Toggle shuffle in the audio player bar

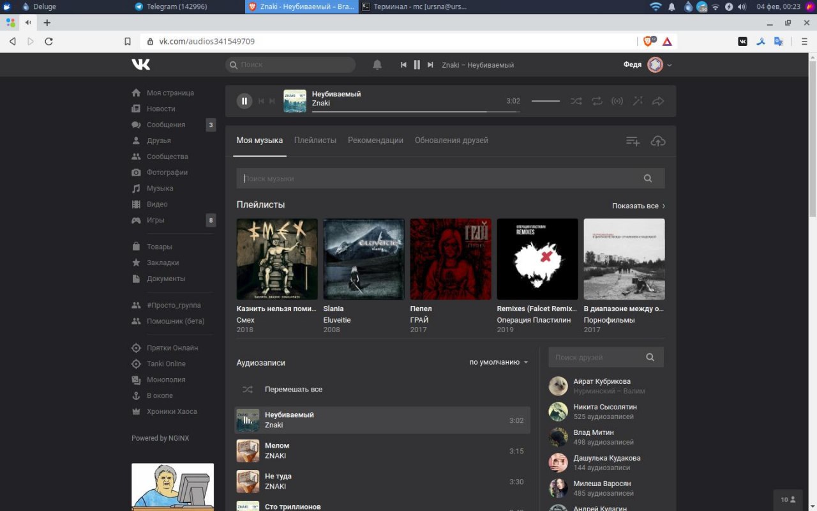576,101
